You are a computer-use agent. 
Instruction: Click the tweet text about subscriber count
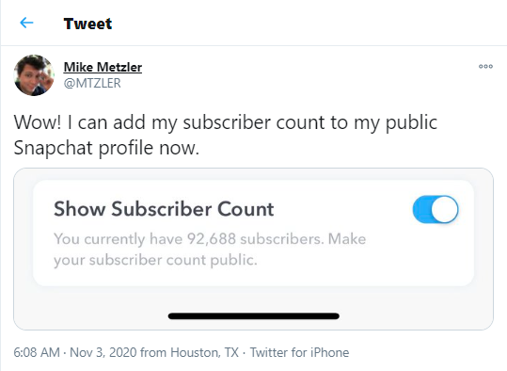pyautogui.click(x=226, y=135)
